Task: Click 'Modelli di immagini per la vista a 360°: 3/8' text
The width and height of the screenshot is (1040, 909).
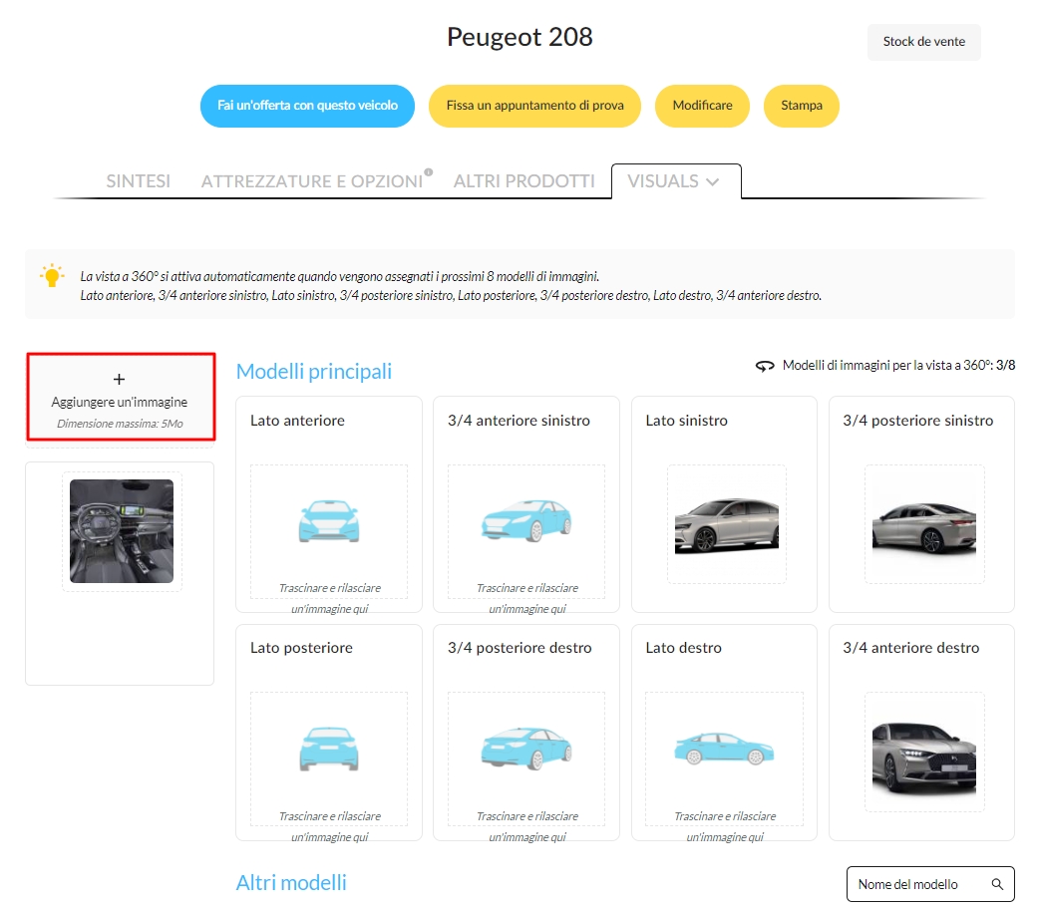Action: point(898,366)
